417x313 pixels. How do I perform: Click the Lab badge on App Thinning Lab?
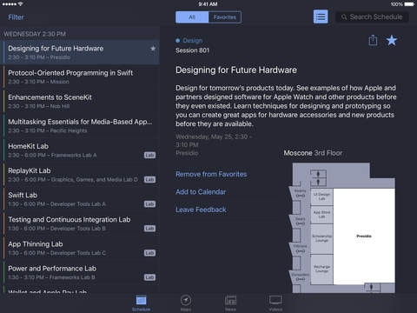(x=149, y=253)
